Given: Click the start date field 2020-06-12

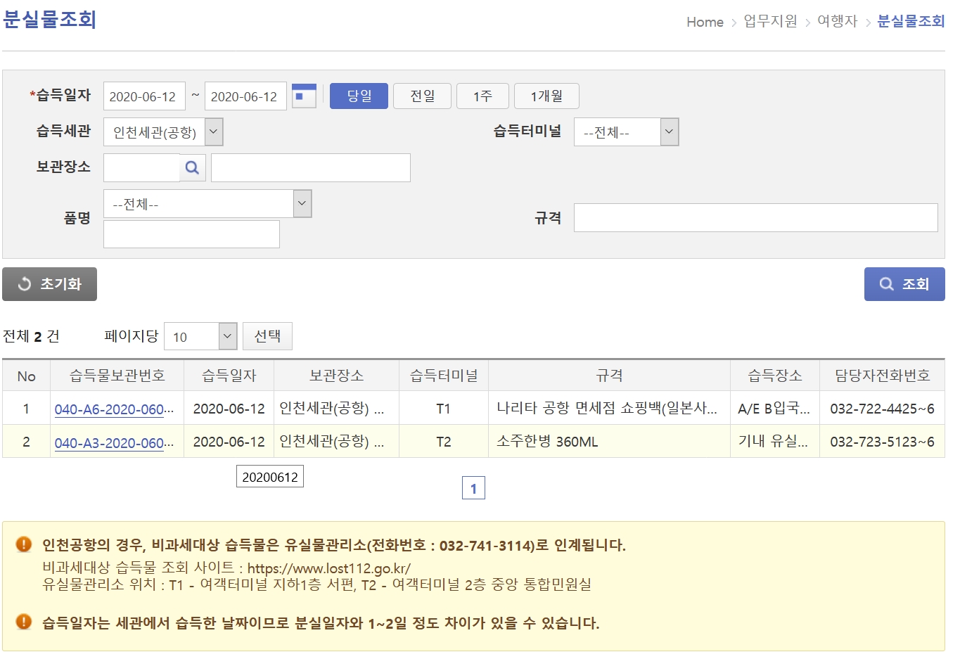Looking at the screenshot, I should click(x=144, y=96).
